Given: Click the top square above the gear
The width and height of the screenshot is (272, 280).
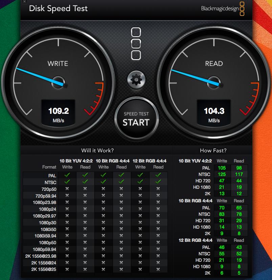Looking at the screenshot, I should (136, 33).
